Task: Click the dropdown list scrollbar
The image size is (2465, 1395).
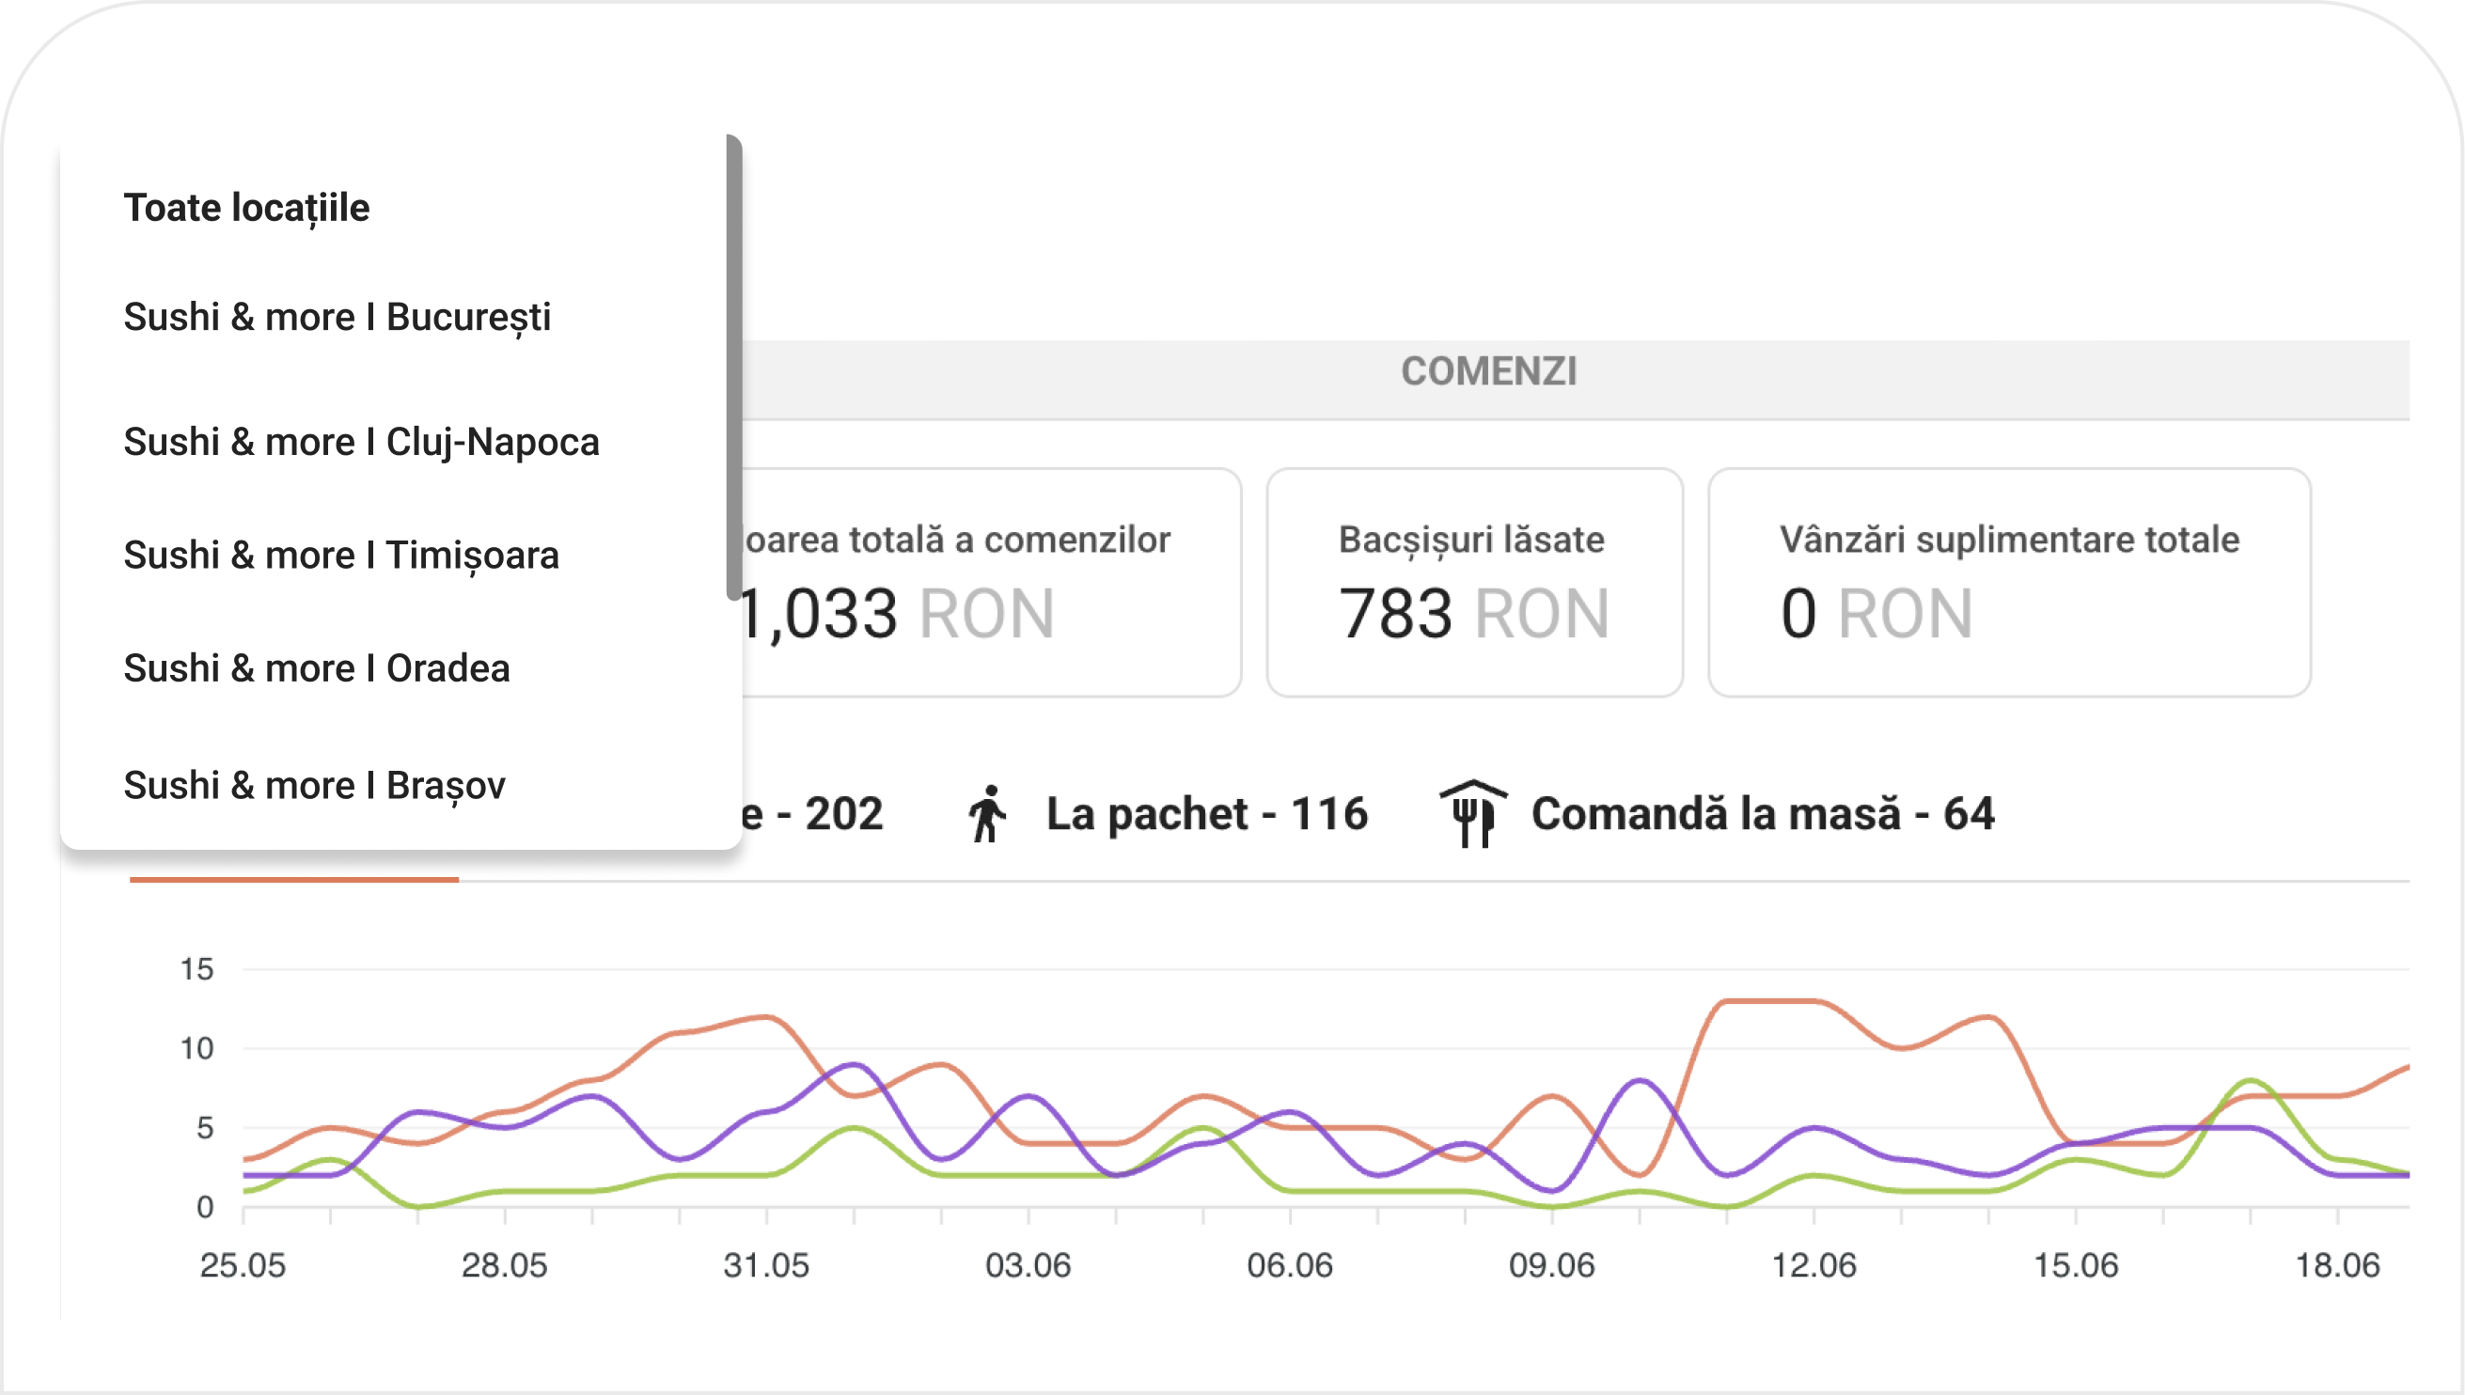Action: point(734,368)
